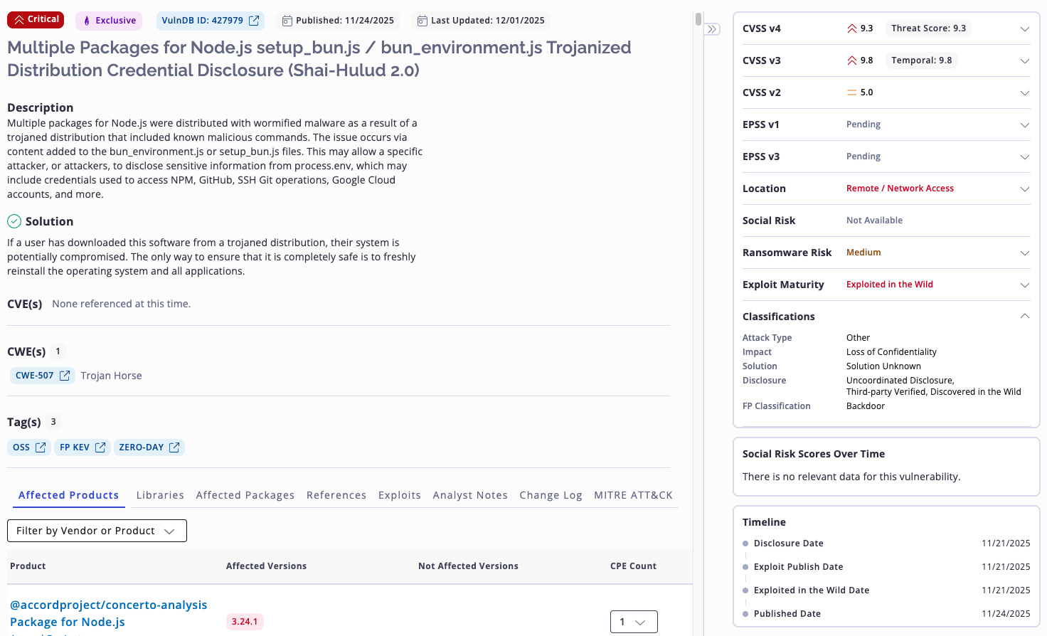Click the CWE-507 external link icon

(65, 376)
